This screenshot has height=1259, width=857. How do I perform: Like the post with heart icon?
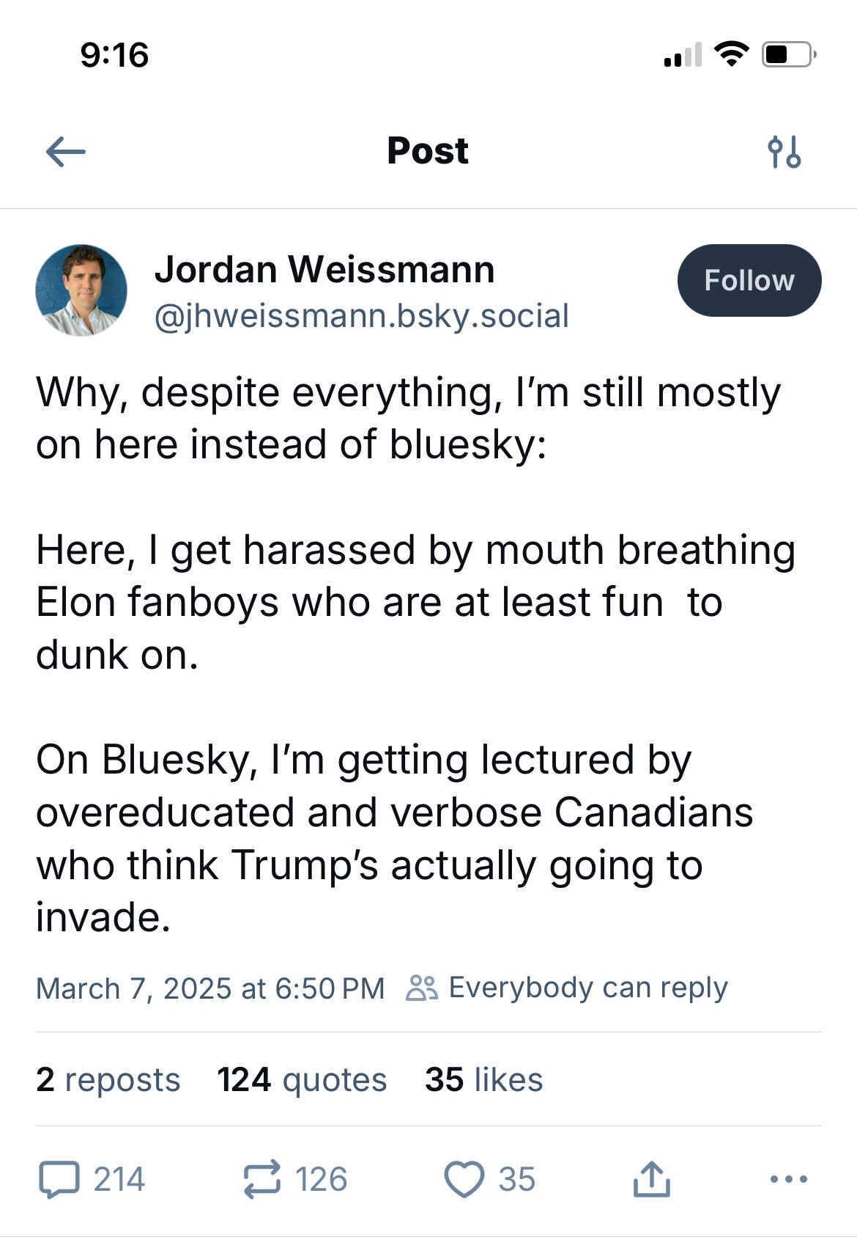click(x=464, y=1179)
